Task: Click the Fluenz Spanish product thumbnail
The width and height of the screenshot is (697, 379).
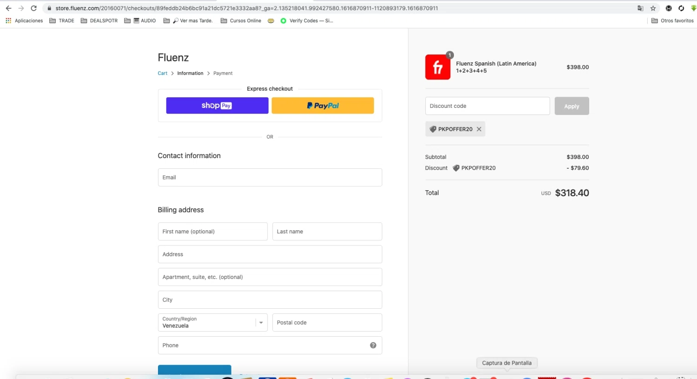Action: 438,67
